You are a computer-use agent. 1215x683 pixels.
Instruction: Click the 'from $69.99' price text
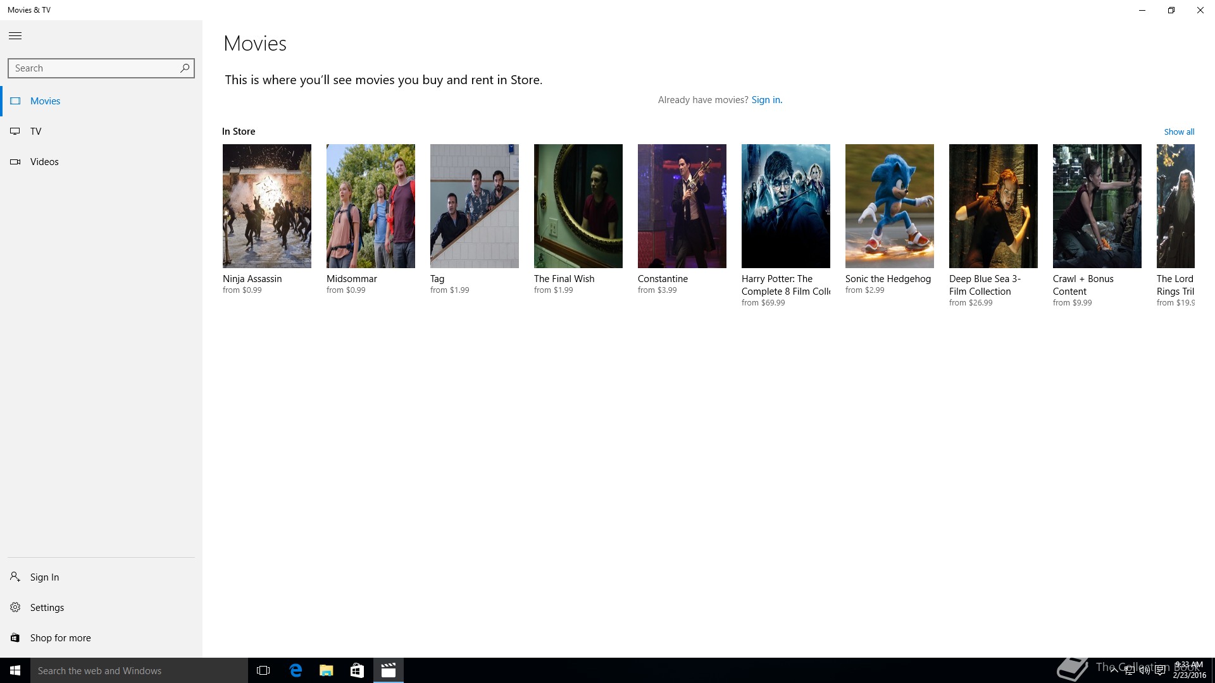(x=763, y=303)
